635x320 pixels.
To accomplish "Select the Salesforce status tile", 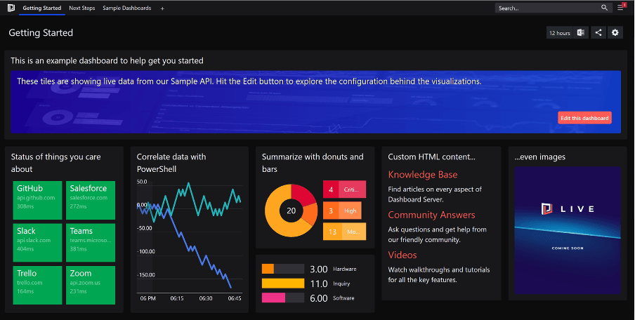I will (x=91, y=200).
